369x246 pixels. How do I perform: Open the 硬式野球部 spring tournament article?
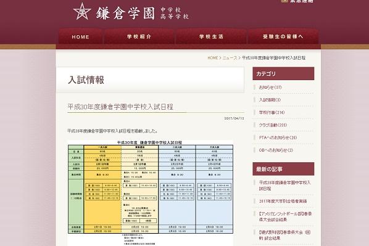[284, 235]
